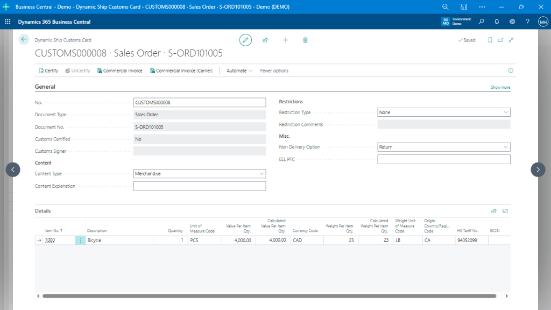
Task: Click Show more in the General section
Action: click(500, 87)
